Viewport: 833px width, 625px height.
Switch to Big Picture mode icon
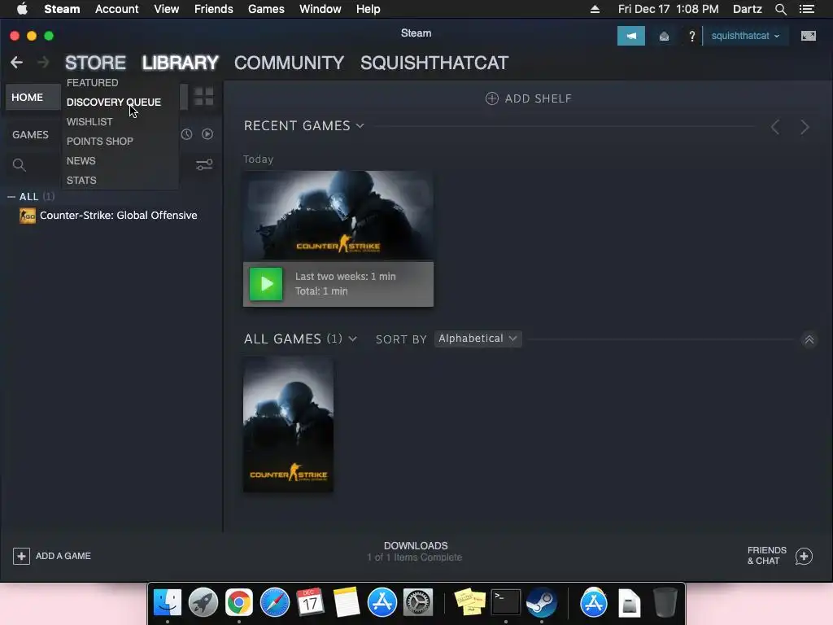(808, 36)
